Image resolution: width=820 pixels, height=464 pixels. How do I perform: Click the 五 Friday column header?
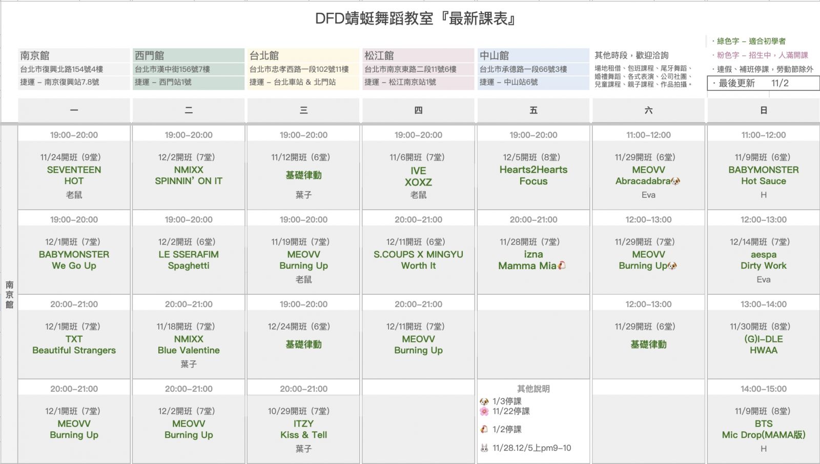click(x=533, y=110)
